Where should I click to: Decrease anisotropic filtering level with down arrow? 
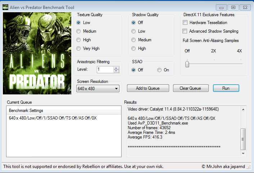click(116, 71)
